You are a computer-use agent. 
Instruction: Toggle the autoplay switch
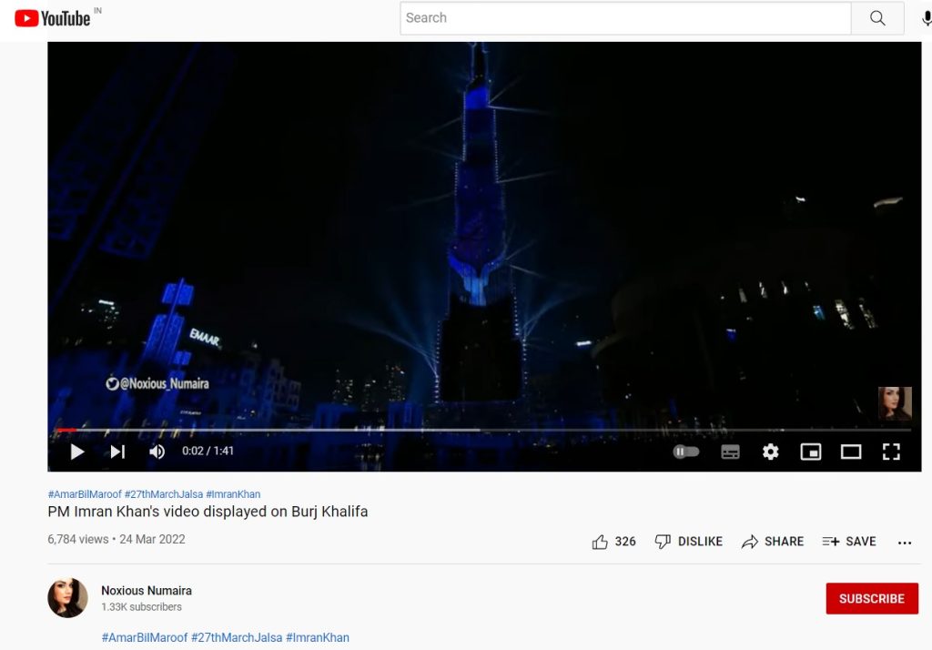coord(686,452)
